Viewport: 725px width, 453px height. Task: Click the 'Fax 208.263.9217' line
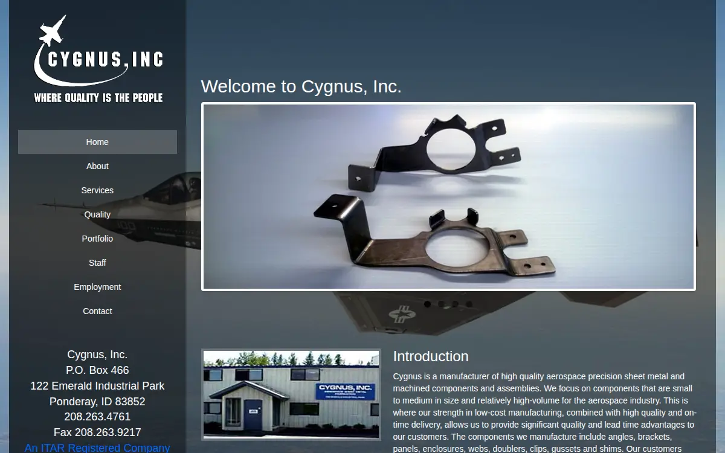[97, 432]
